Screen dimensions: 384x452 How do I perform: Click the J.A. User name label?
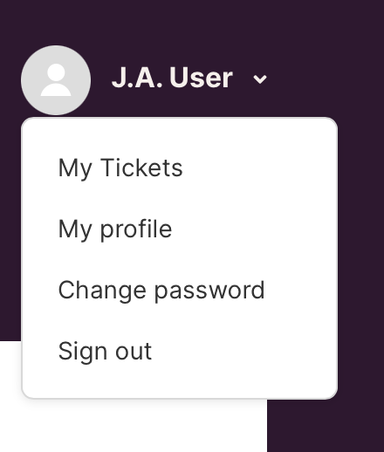pos(172,78)
